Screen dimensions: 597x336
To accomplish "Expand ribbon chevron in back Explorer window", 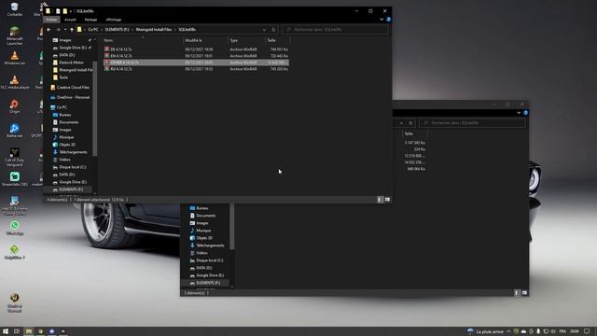I will click(x=519, y=113).
